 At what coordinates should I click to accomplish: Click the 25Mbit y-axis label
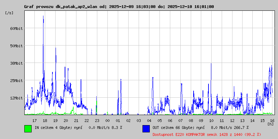click(x=16, y=81)
